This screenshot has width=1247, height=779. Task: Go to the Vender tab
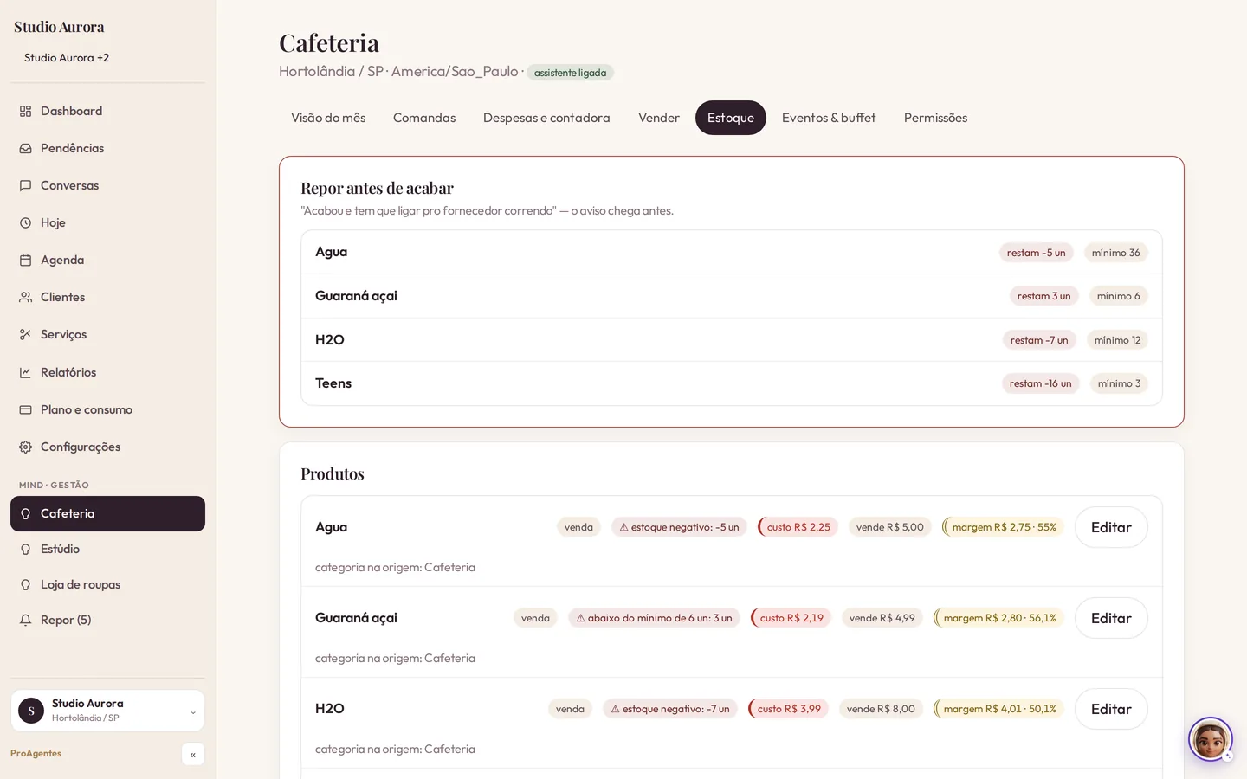pos(659,118)
